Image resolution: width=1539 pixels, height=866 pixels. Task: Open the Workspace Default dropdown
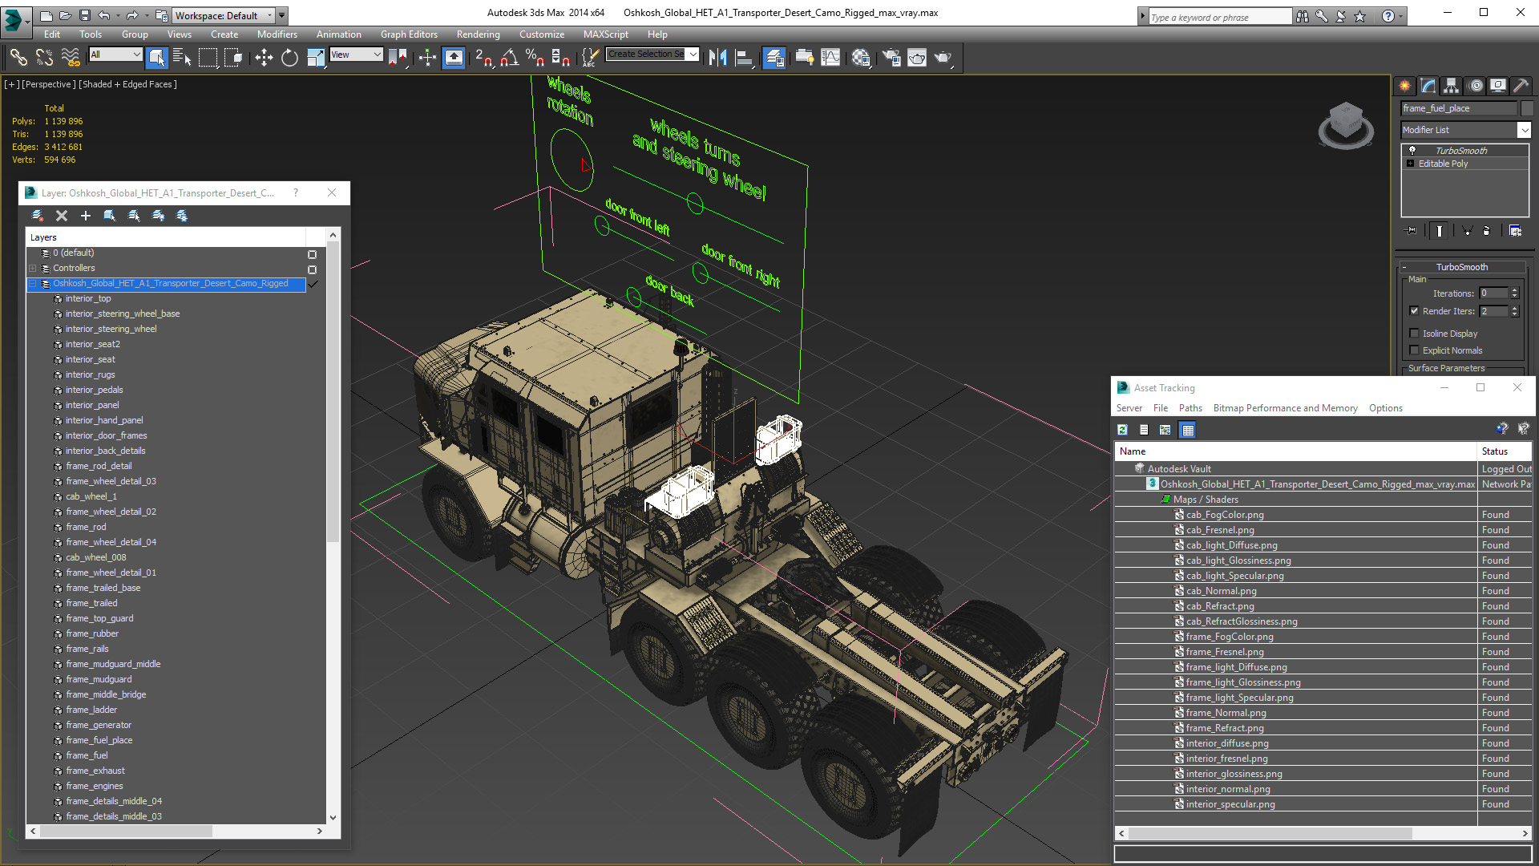[224, 15]
